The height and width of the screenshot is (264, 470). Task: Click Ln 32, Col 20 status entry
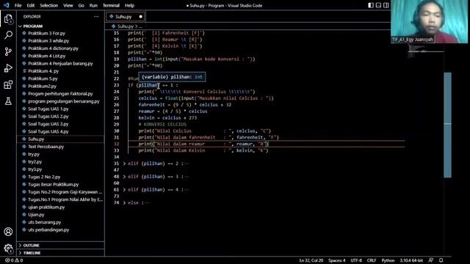[311, 260]
